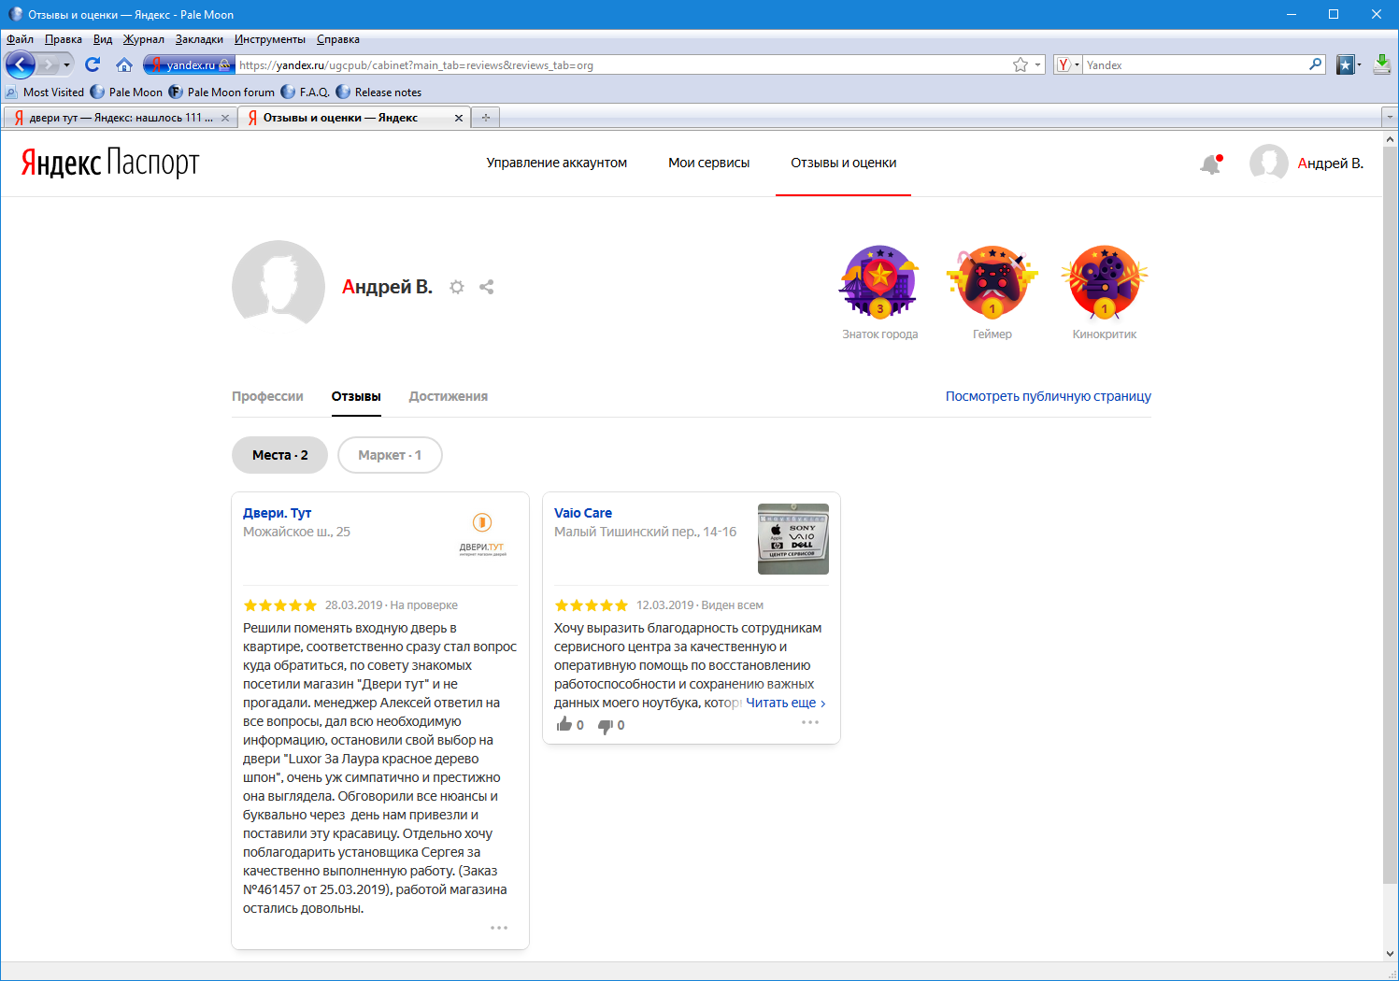Bookmark this page with the star icon
This screenshot has width=1399, height=981.
click(1021, 64)
